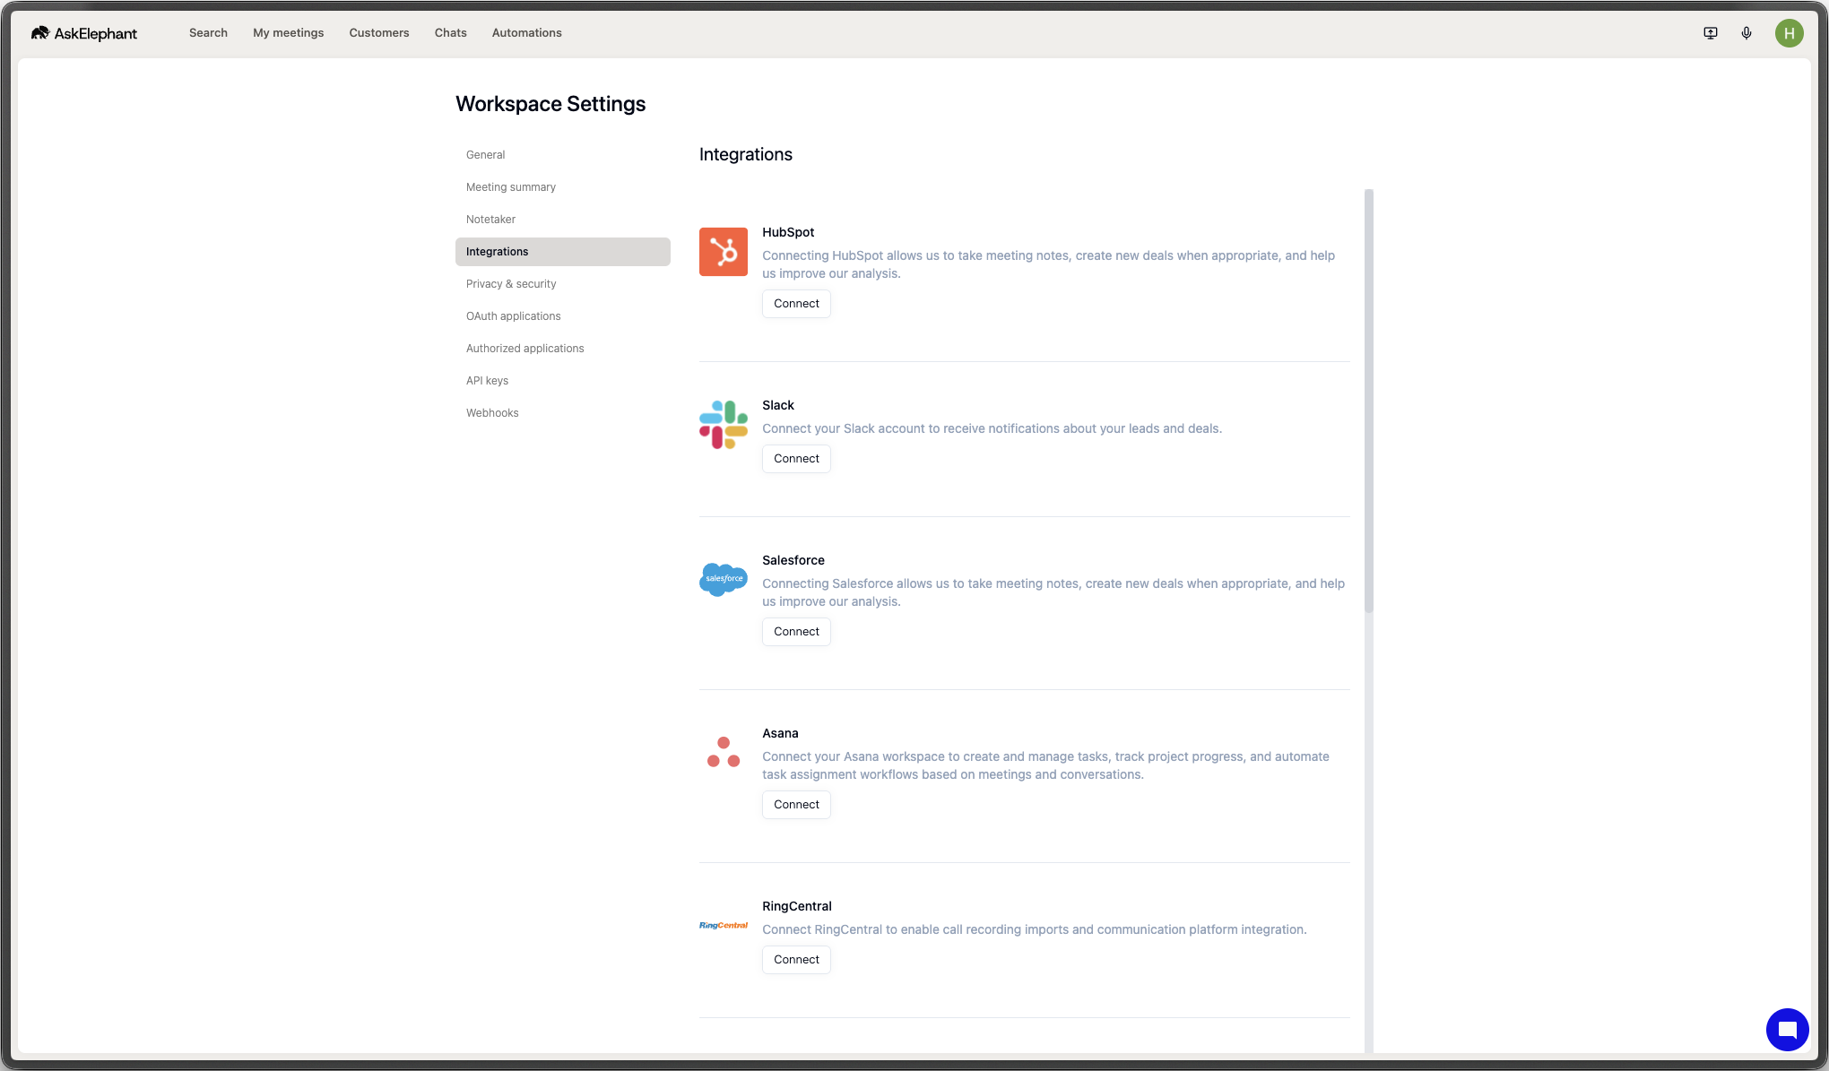Open Search in the top navigation
The width and height of the screenshot is (1829, 1071).
pyautogui.click(x=208, y=33)
